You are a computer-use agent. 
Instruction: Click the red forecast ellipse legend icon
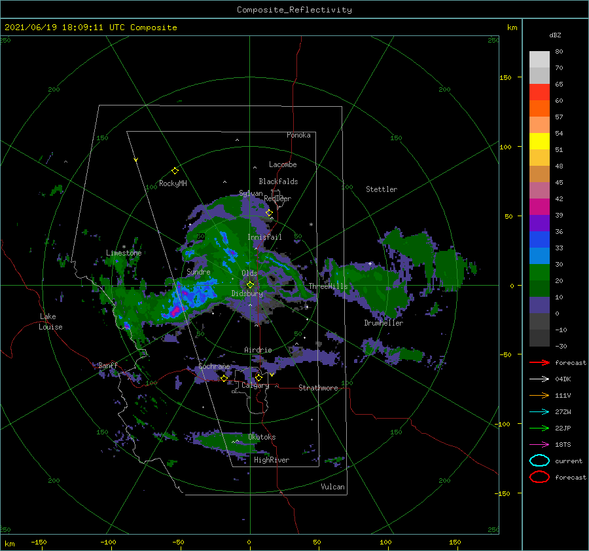(x=539, y=477)
